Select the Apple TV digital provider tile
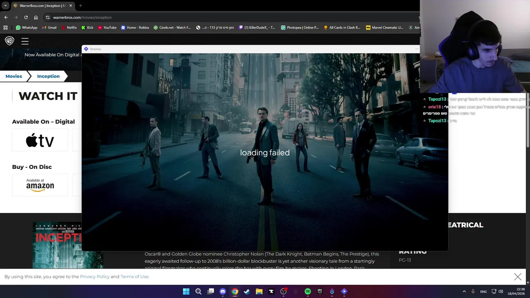The width and height of the screenshot is (530, 298). (x=40, y=140)
